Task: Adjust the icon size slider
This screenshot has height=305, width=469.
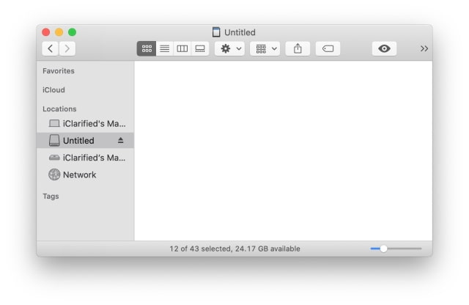Action: point(383,249)
